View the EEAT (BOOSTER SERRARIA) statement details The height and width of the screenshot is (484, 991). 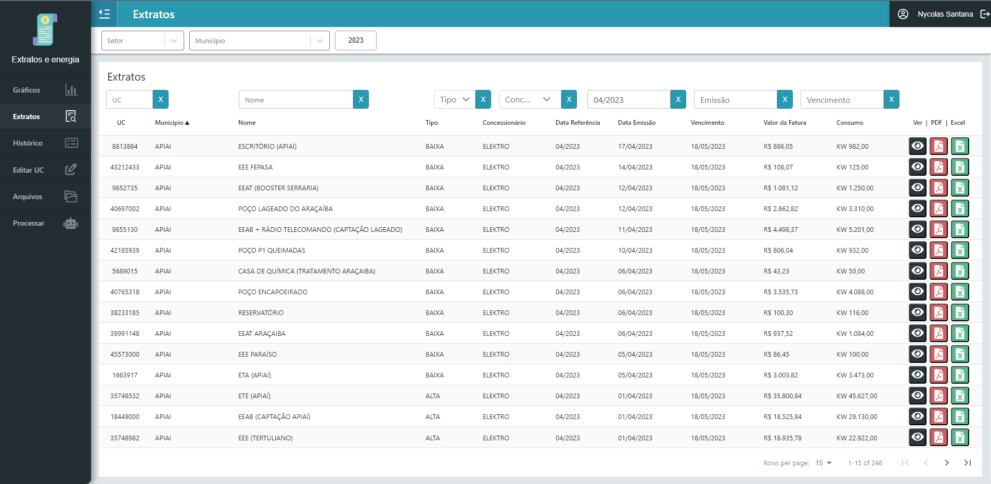[x=918, y=188]
